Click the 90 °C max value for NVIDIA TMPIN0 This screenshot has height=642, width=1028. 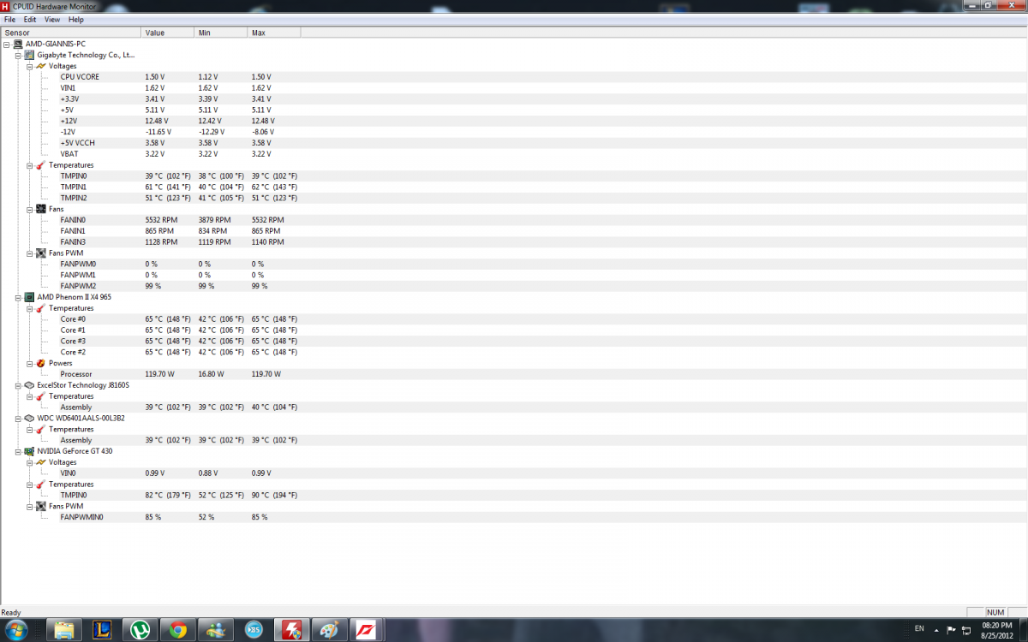(274, 496)
